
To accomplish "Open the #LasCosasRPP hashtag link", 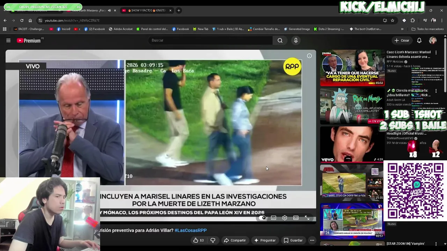I will point(191,230).
